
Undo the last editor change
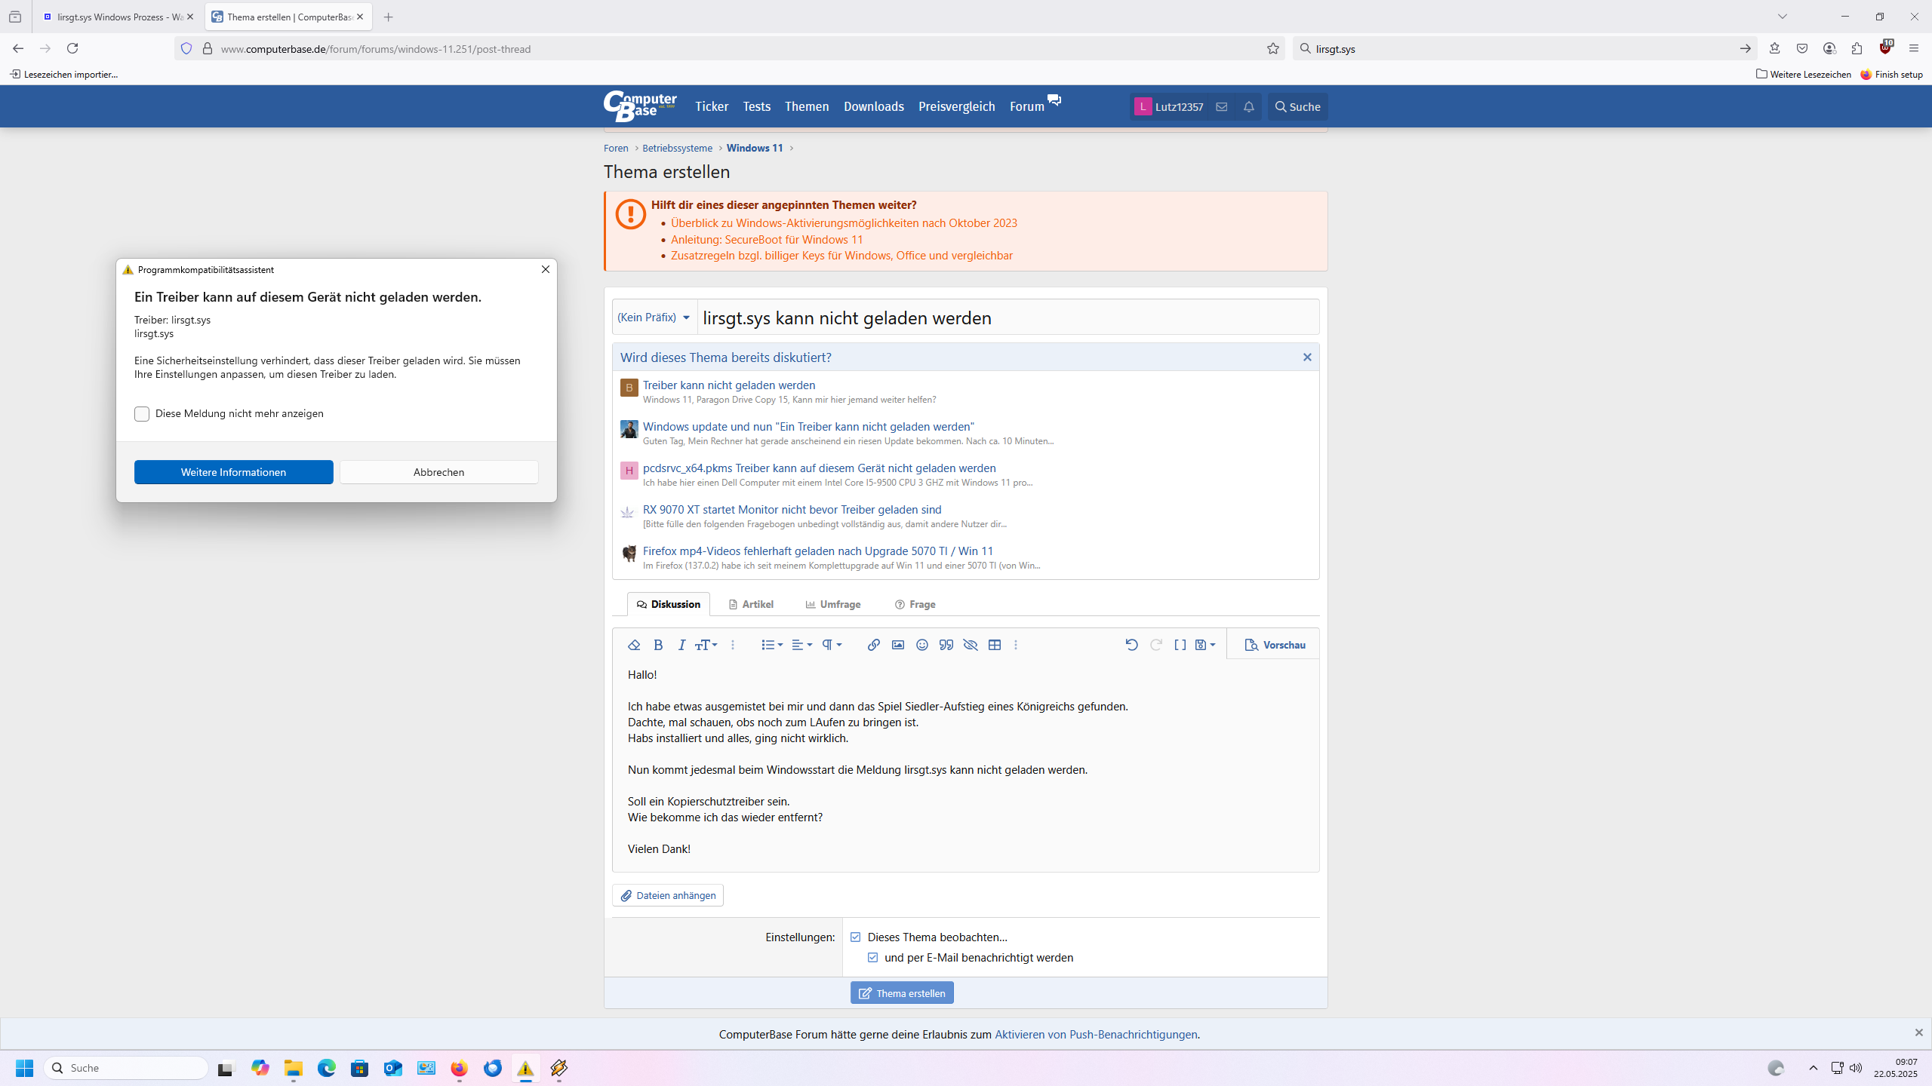[x=1131, y=645]
